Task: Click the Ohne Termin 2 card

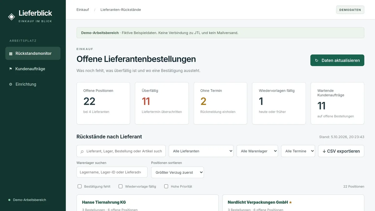Action: tap(220, 103)
